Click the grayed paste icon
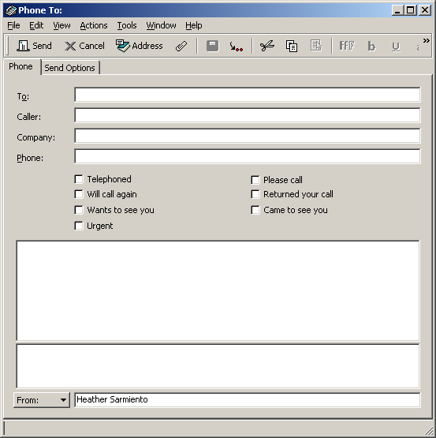The width and height of the screenshot is (436, 438). (316, 46)
